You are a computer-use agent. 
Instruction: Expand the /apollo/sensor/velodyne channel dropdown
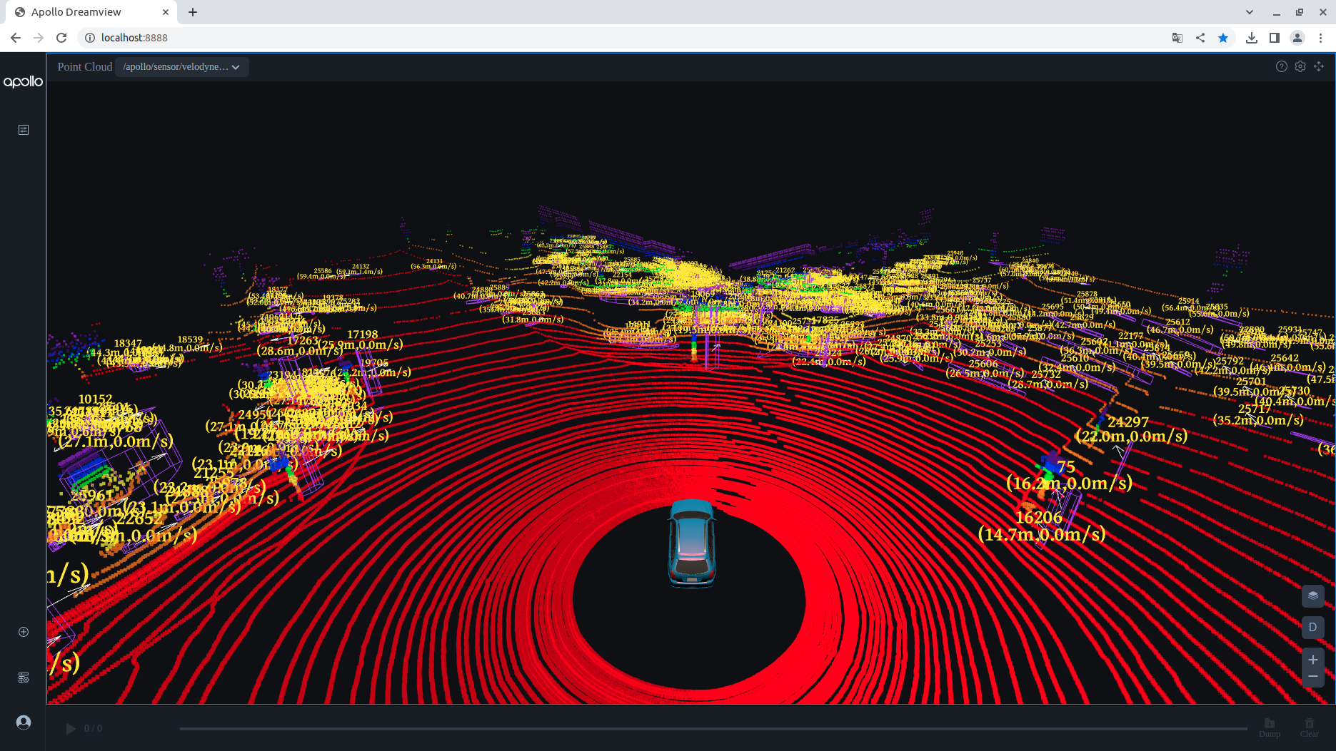181,67
